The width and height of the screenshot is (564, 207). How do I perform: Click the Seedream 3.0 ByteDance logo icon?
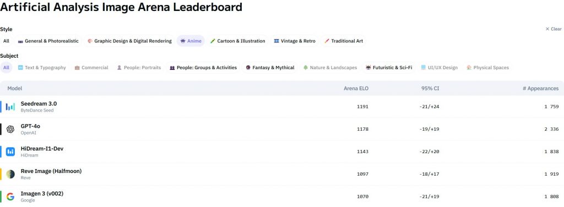pos(10,107)
